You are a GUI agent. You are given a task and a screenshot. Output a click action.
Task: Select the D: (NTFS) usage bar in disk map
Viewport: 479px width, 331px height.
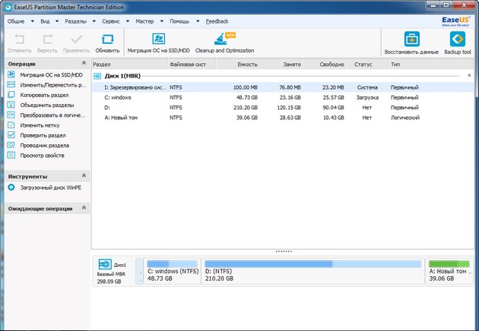pyautogui.click(x=312, y=264)
